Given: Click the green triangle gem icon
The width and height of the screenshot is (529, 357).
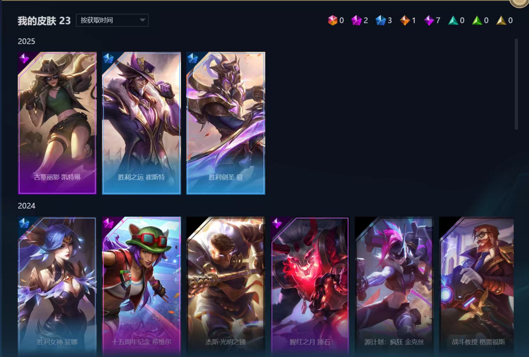Looking at the screenshot, I should (477, 21).
